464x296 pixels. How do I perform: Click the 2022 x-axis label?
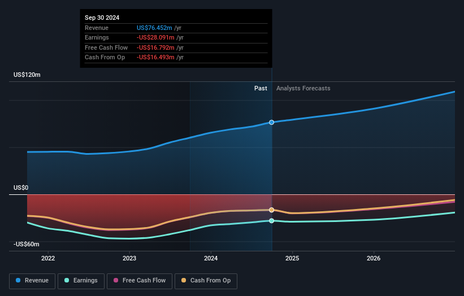(48, 258)
